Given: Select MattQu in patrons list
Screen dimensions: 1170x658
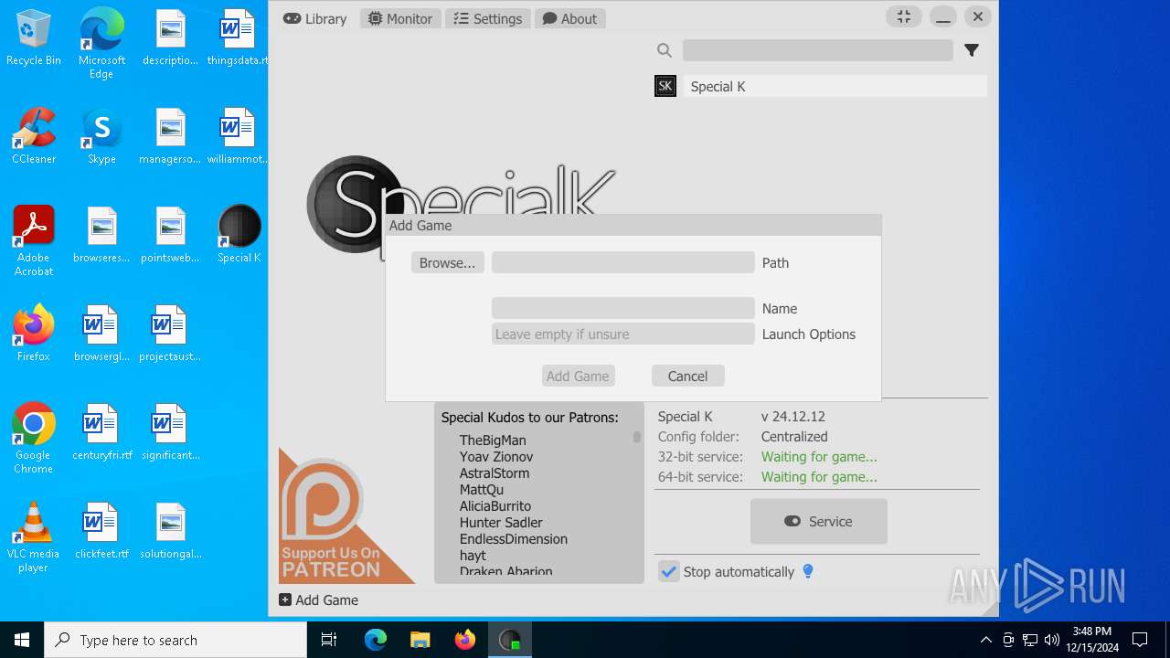Looking at the screenshot, I should point(482,490).
